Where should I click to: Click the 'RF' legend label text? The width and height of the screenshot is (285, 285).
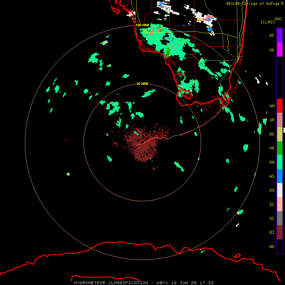(272, 36)
